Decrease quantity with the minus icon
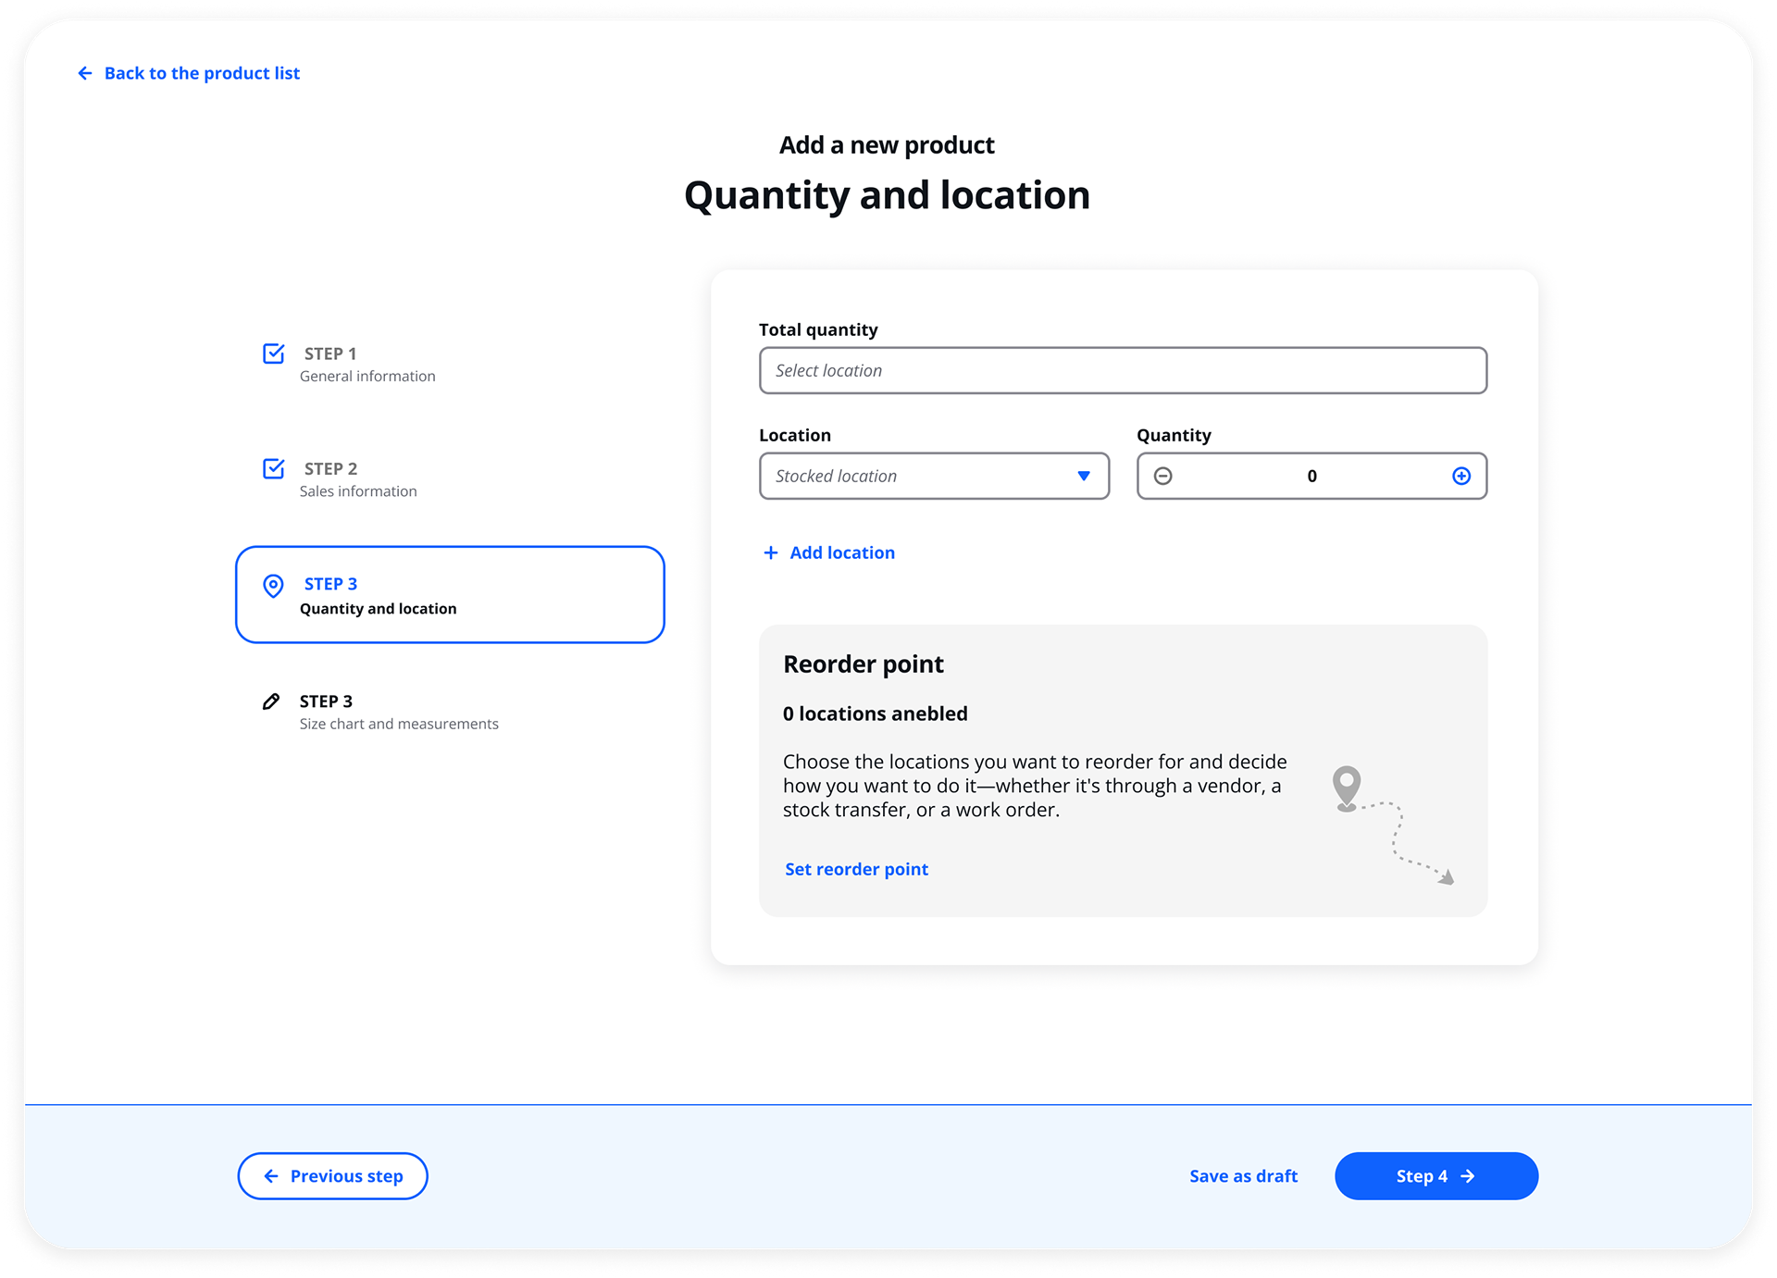The height and width of the screenshot is (1278, 1777). click(1163, 476)
